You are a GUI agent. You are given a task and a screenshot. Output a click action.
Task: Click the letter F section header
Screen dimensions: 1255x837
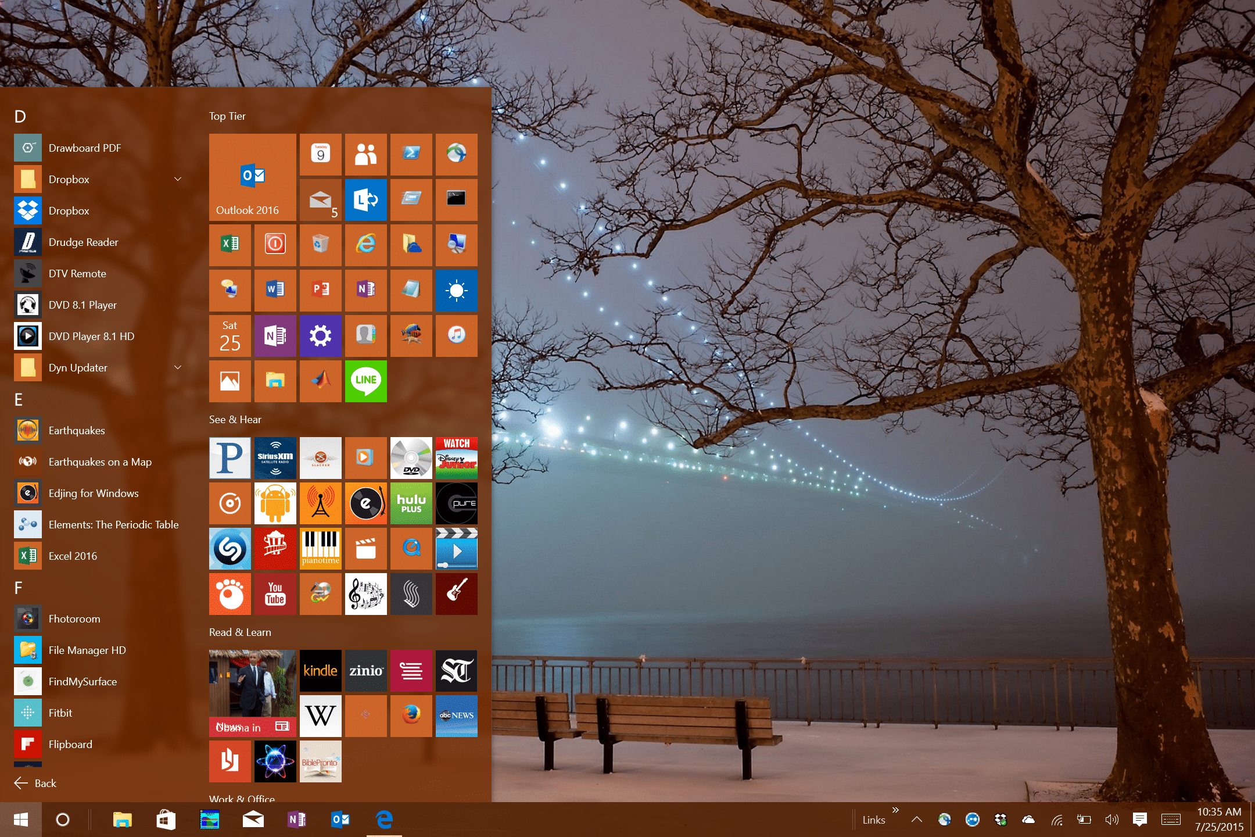[18, 588]
